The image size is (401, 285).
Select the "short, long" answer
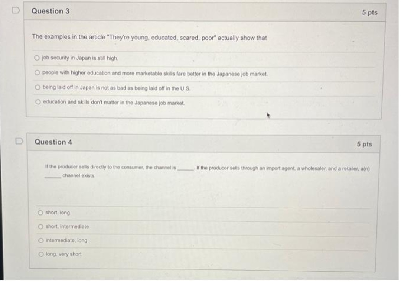click(41, 213)
